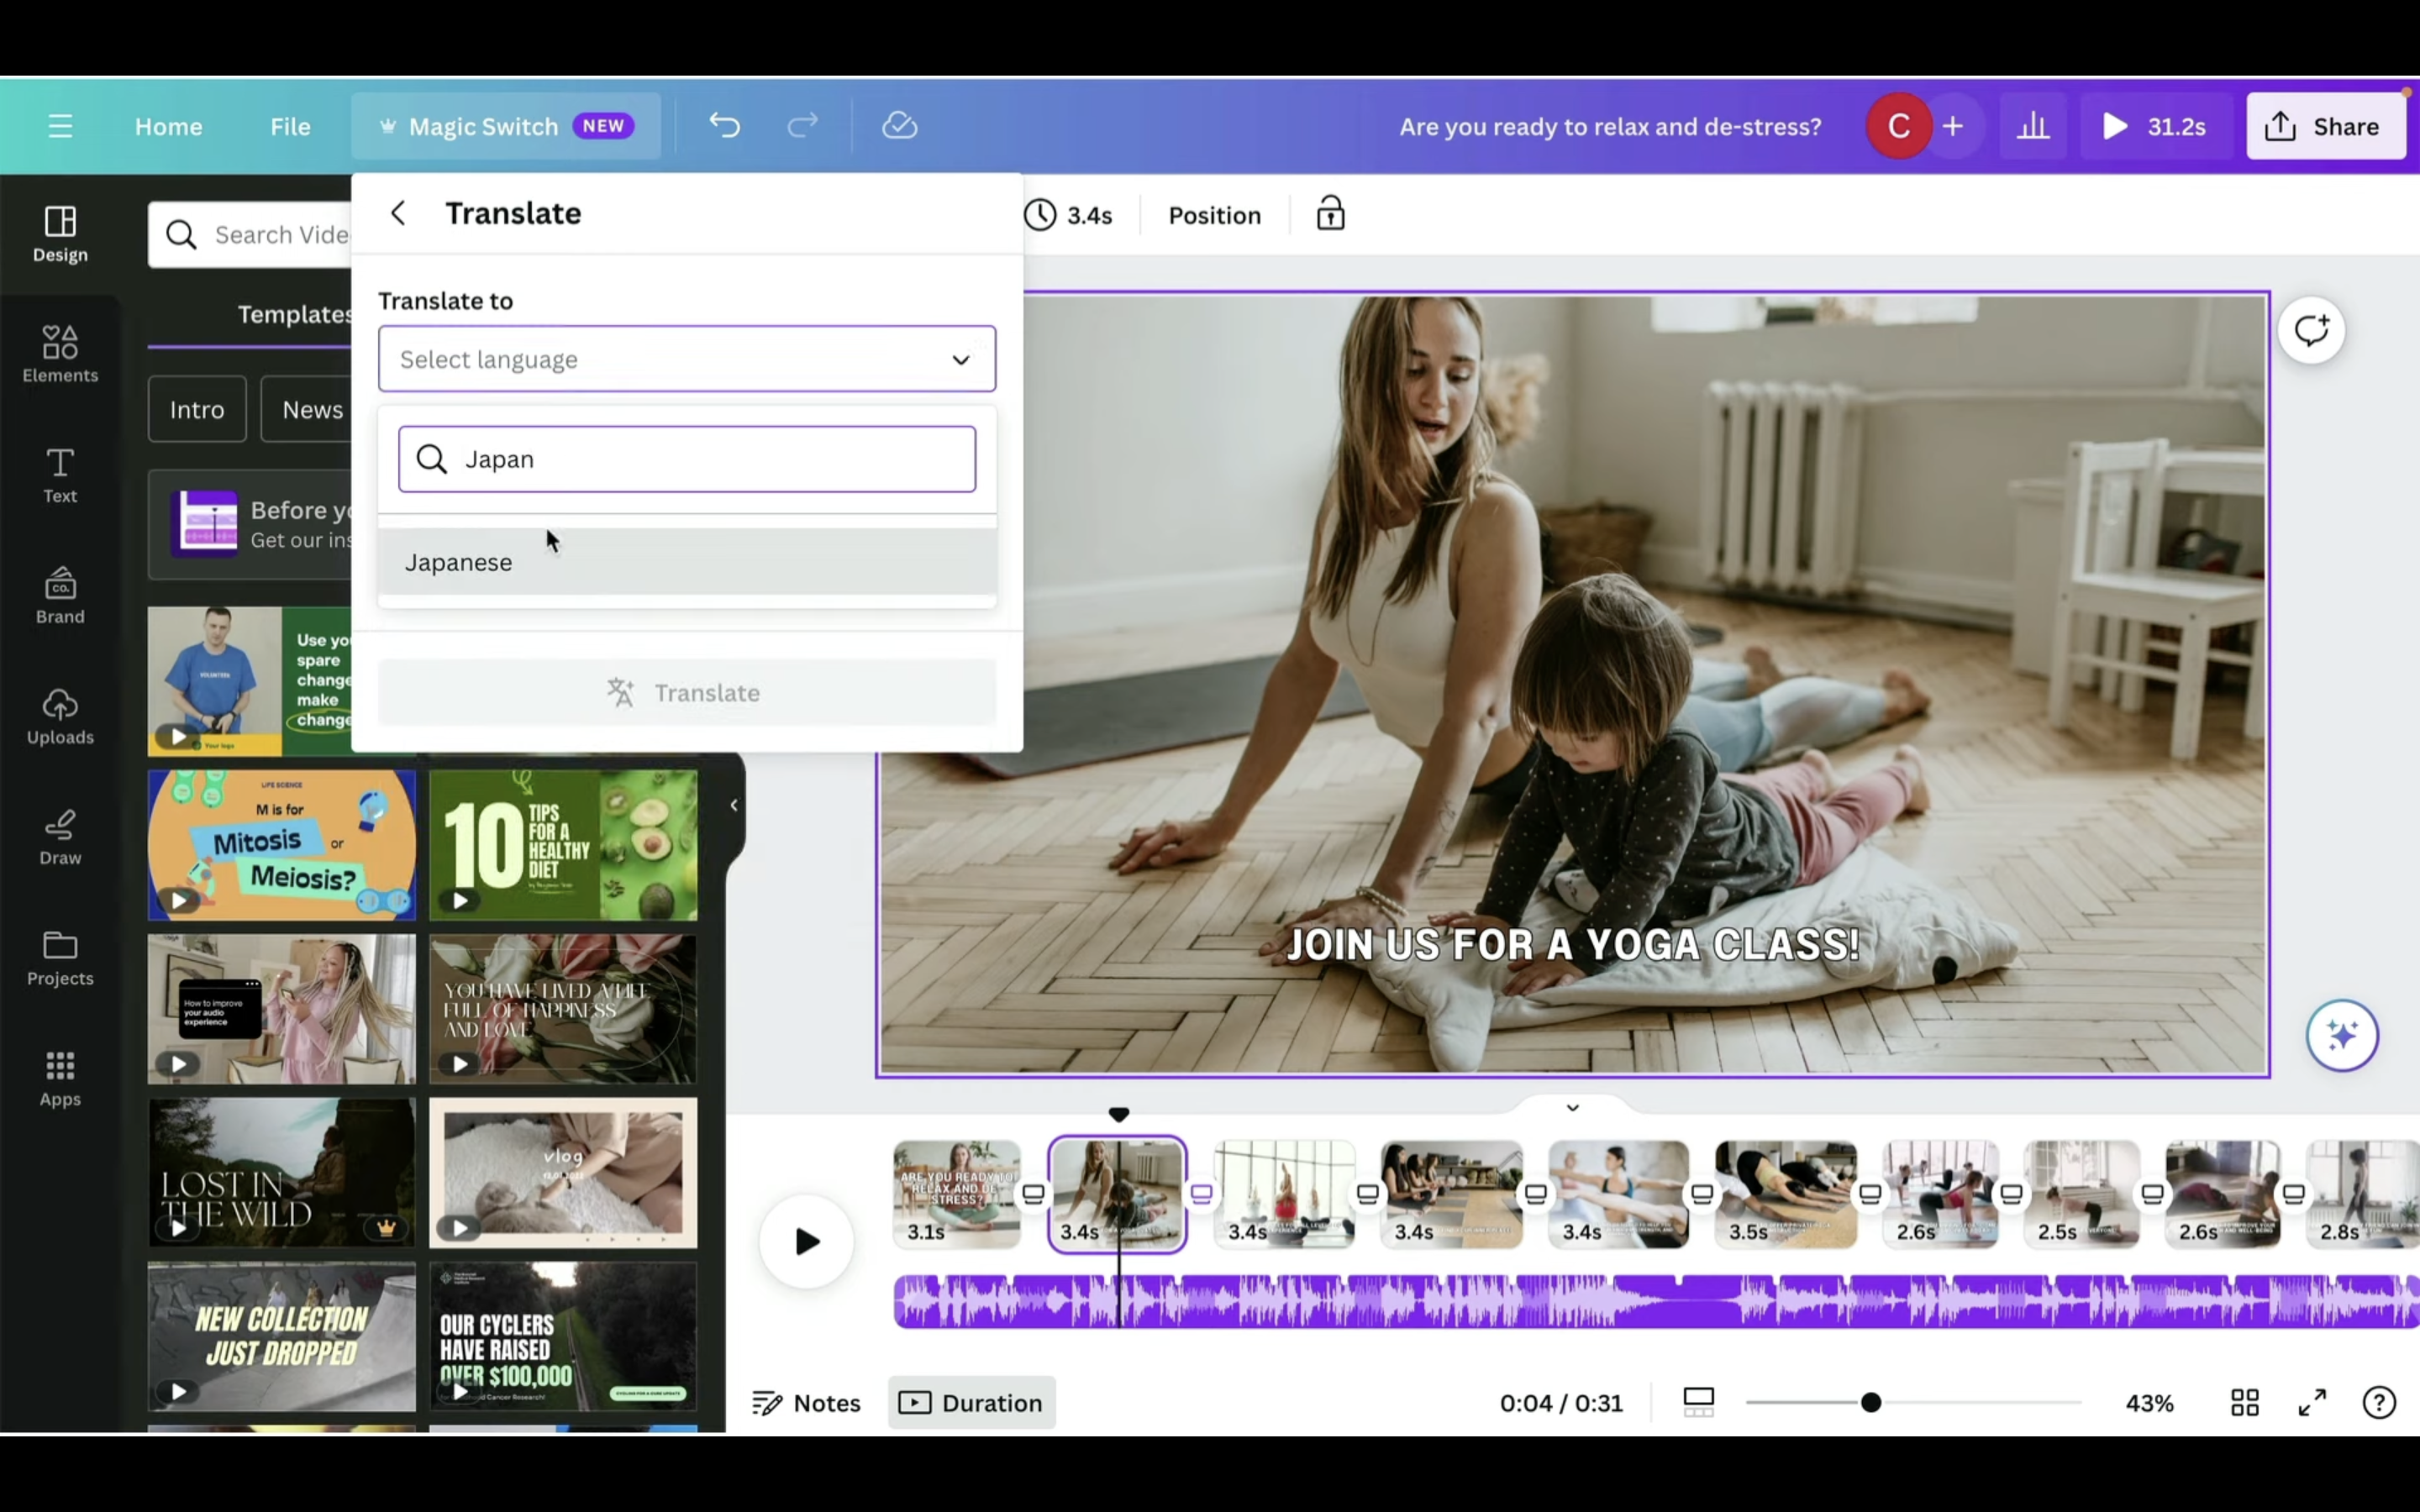Open the Magic assistant sparkle button
Image resolution: width=2420 pixels, height=1512 pixels.
tap(2342, 1035)
